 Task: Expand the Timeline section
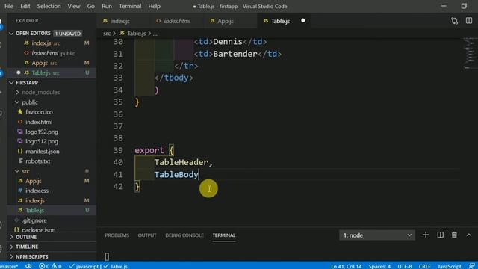tap(27, 247)
